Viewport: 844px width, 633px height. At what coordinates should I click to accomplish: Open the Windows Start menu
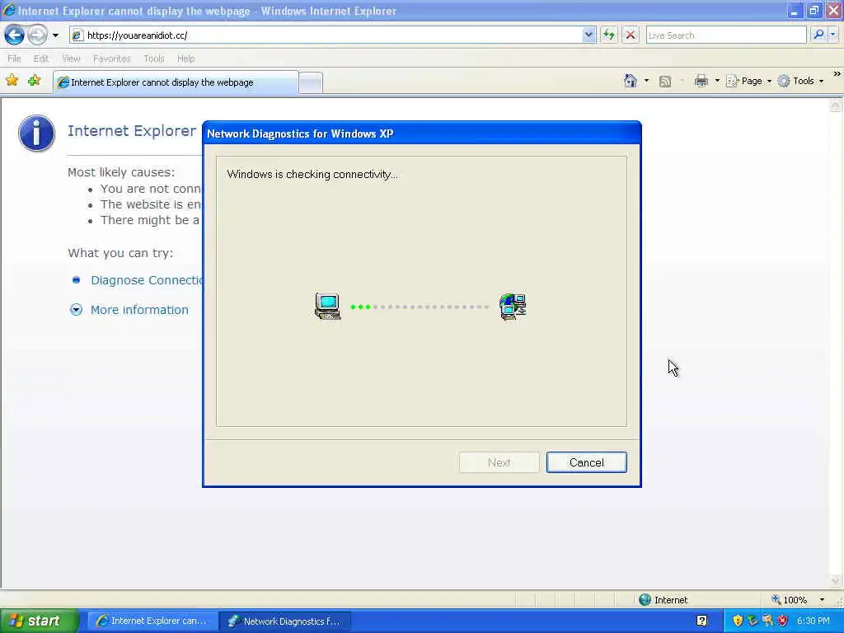40,621
